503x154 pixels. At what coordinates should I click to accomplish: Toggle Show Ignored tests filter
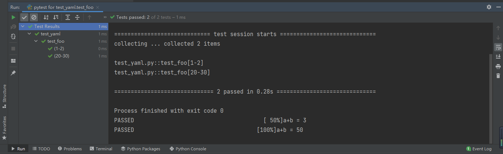(x=34, y=17)
